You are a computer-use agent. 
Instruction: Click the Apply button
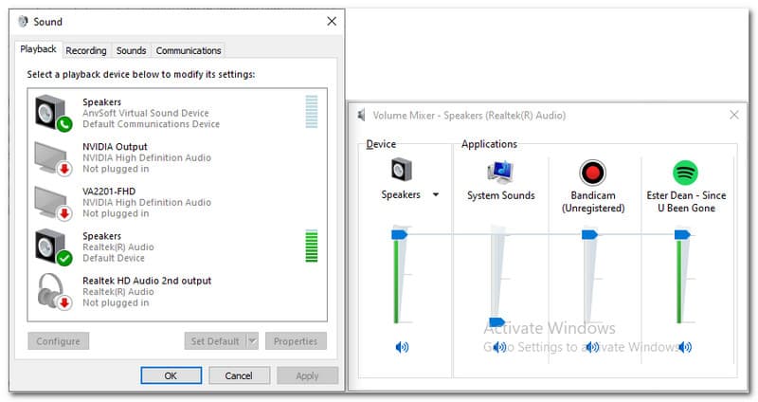[307, 375]
